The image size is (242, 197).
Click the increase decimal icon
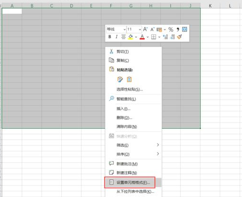pyautogui.click(x=165, y=37)
